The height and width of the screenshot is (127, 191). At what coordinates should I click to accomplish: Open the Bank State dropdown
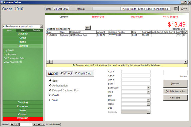pos(149,88)
